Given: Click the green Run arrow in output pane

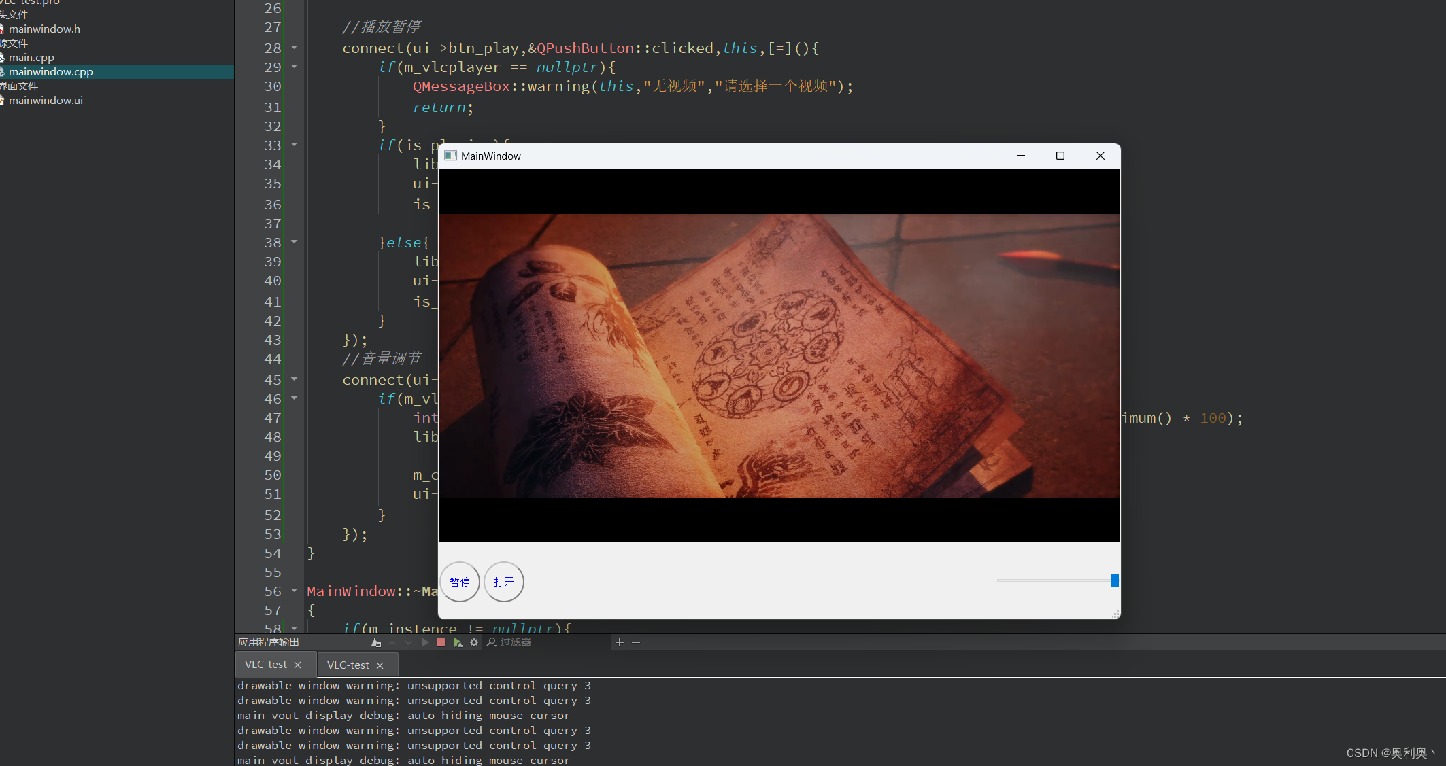Looking at the screenshot, I should 425,642.
